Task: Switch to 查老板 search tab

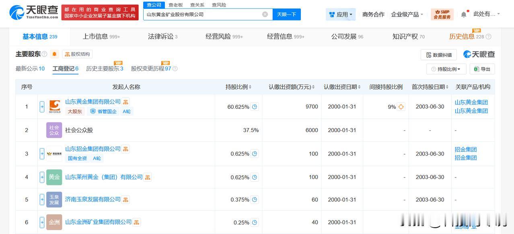Action: [175, 5]
